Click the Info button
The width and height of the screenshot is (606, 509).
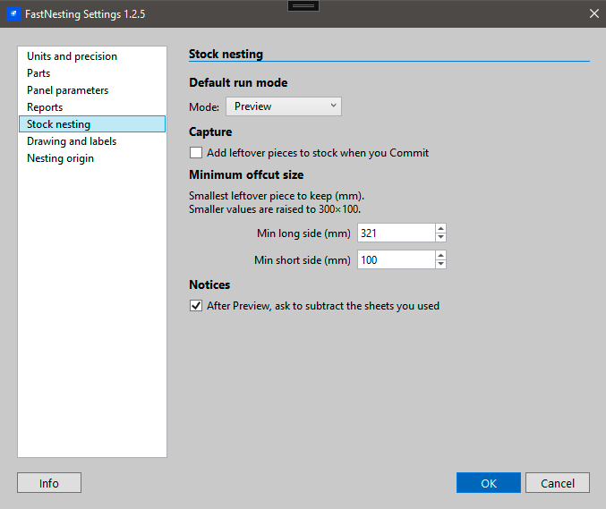pyautogui.click(x=49, y=483)
